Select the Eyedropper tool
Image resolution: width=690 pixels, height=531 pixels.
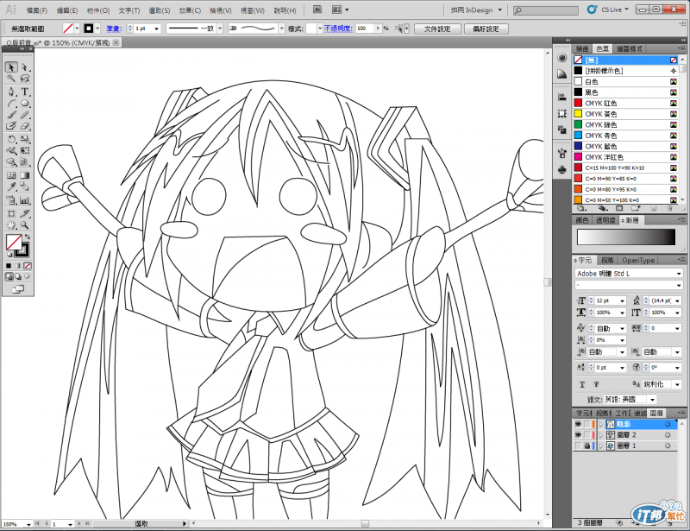click(11, 186)
